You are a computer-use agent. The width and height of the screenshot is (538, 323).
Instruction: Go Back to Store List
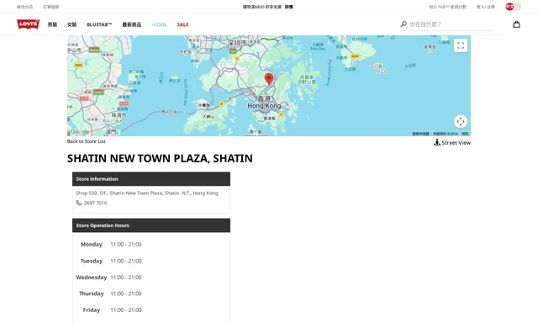[x=86, y=141]
